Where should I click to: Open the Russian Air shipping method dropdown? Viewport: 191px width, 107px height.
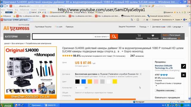(x=141, y=74)
